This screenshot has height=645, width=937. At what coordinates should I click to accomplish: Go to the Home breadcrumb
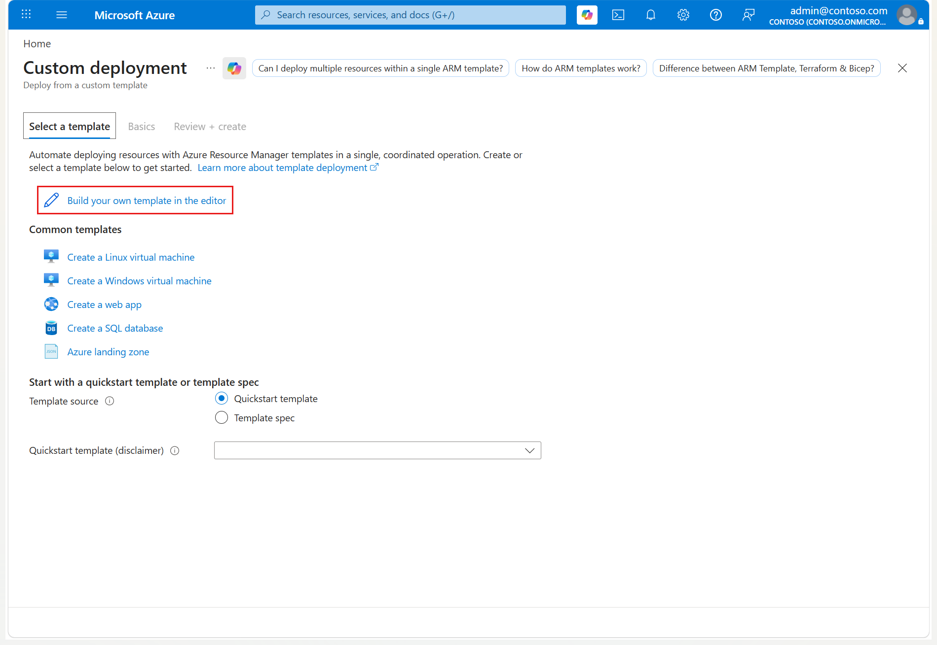pyautogui.click(x=37, y=44)
